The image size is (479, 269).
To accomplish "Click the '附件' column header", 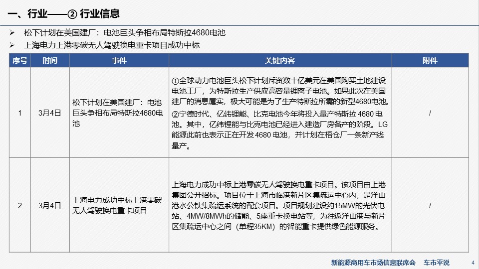I will pos(430,60).
